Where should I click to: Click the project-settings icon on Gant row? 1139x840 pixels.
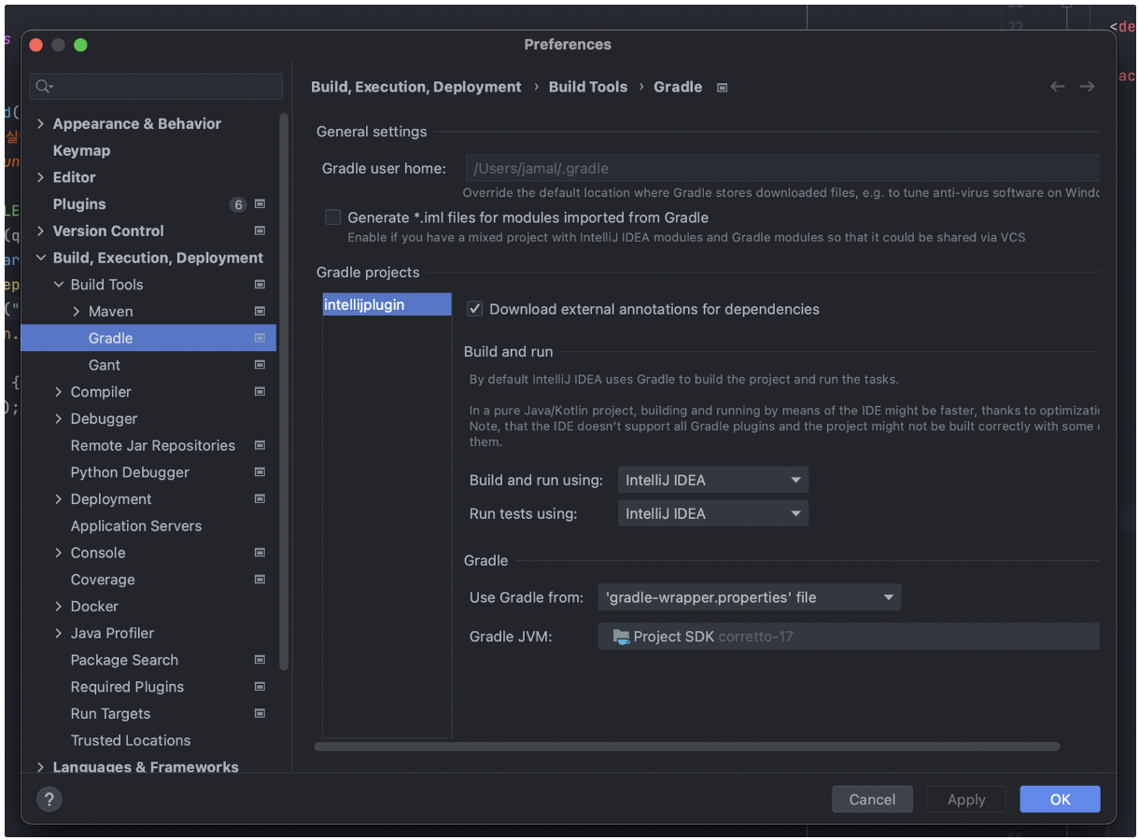point(260,365)
